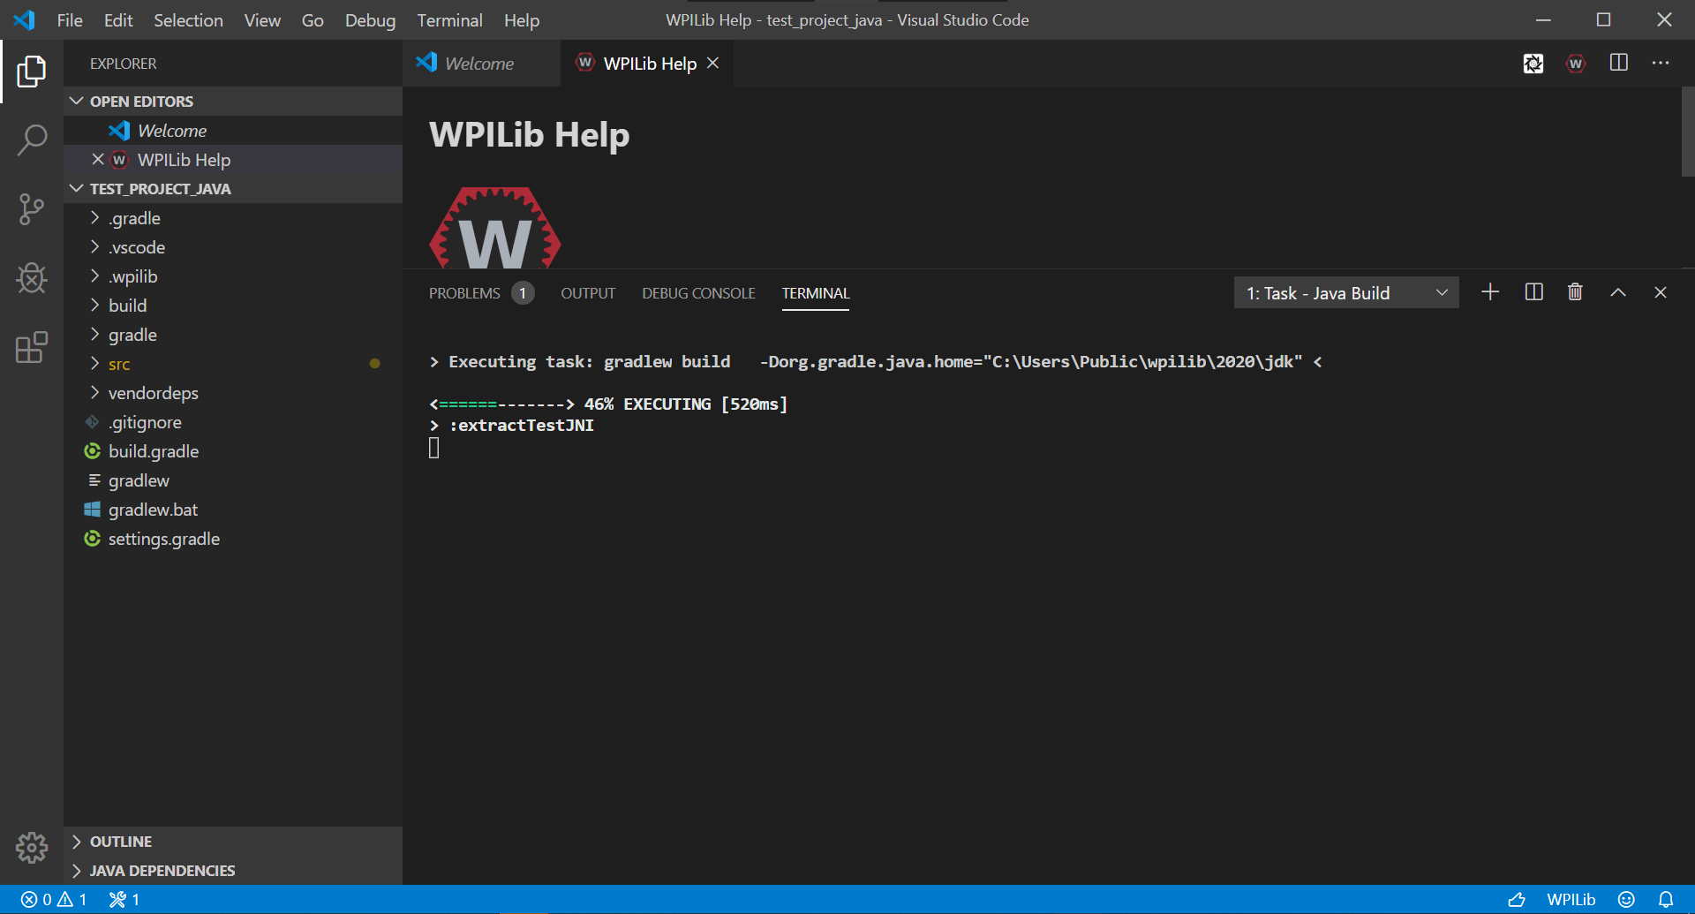Viewport: 1695px width, 914px height.
Task: Select Welcome in Open Editors list
Action: pos(233,131)
